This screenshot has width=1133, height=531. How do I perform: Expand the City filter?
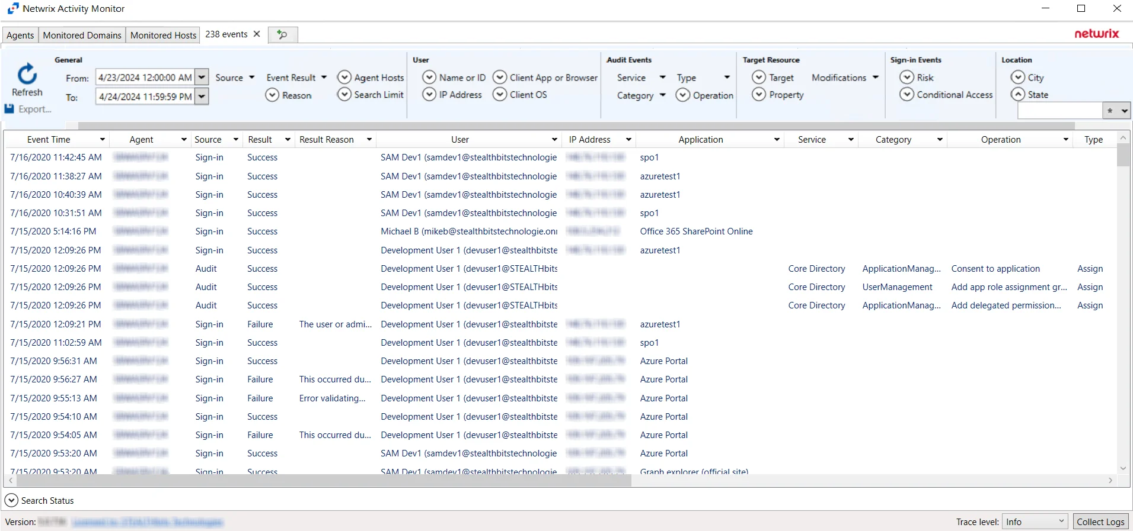pyautogui.click(x=1018, y=77)
